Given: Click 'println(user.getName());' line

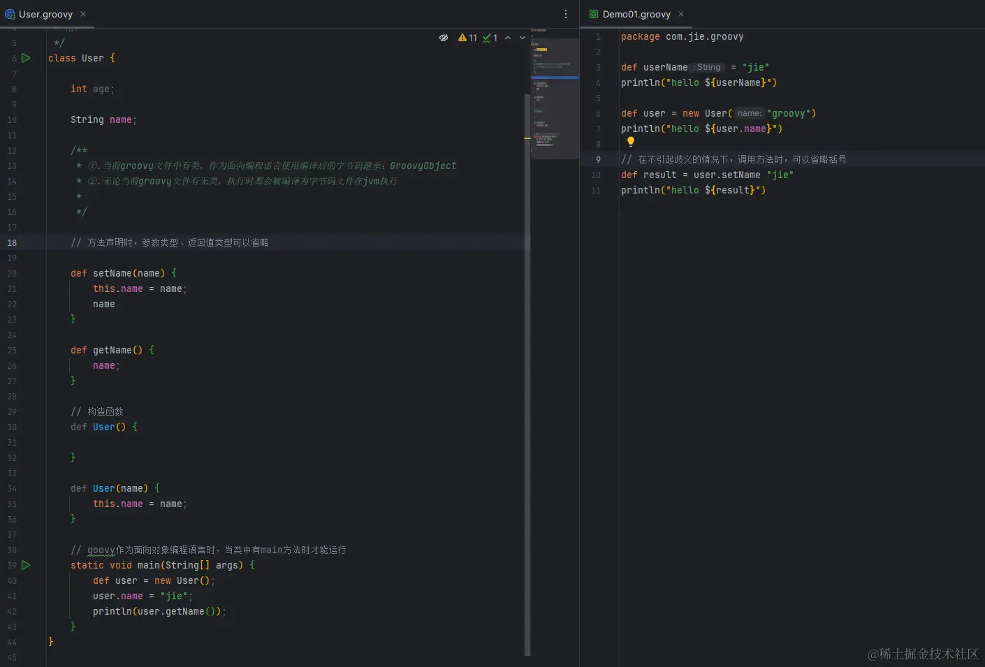Looking at the screenshot, I should point(159,611).
